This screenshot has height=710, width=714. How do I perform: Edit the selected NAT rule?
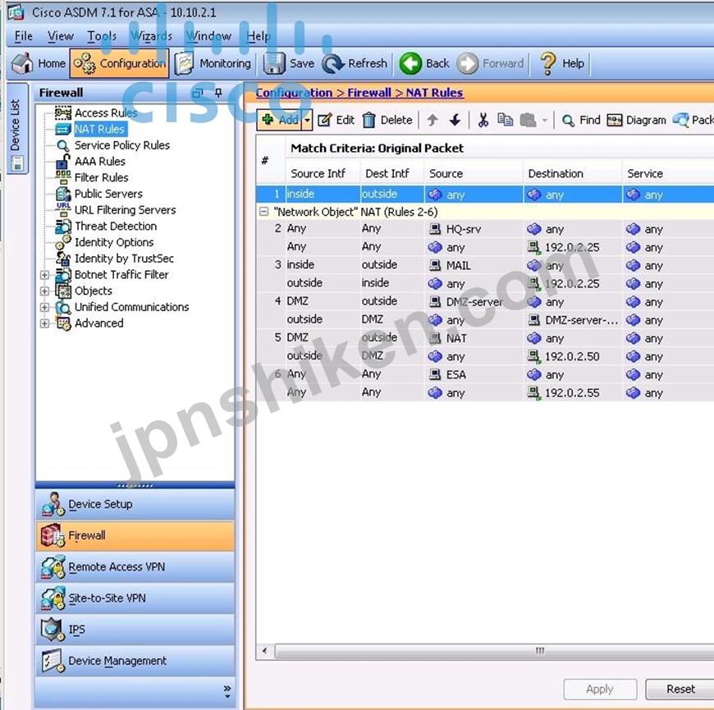point(336,120)
